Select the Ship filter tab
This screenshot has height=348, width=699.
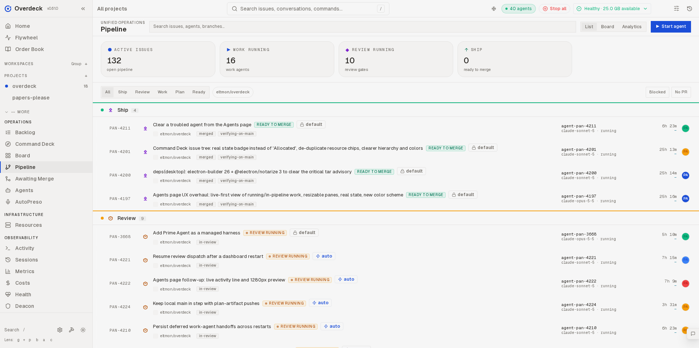123,92
